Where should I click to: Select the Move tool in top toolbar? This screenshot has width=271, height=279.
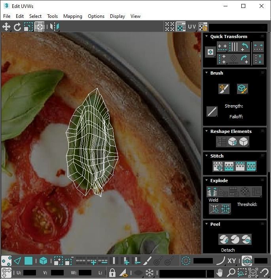6,27
